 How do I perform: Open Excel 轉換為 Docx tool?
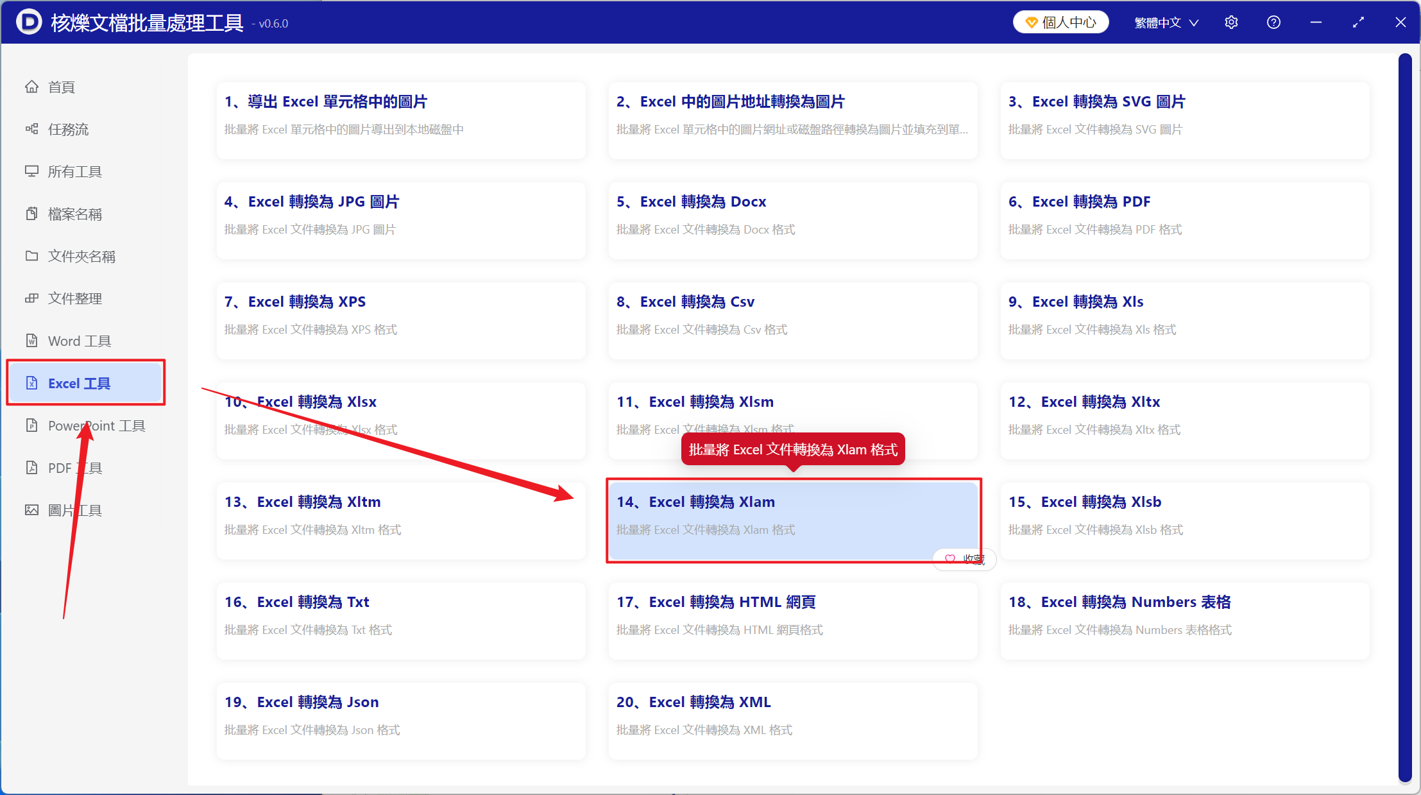point(793,220)
